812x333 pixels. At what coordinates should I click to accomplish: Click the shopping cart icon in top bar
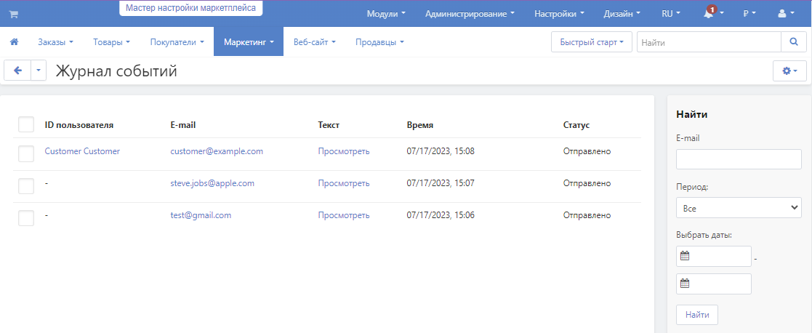[13, 14]
